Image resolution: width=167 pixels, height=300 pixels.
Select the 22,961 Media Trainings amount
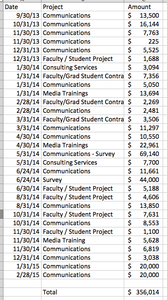click(143, 145)
